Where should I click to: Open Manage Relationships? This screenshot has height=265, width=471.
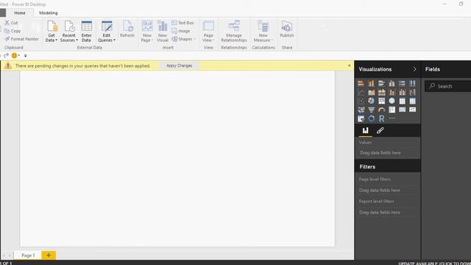click(x=234, y=31)
